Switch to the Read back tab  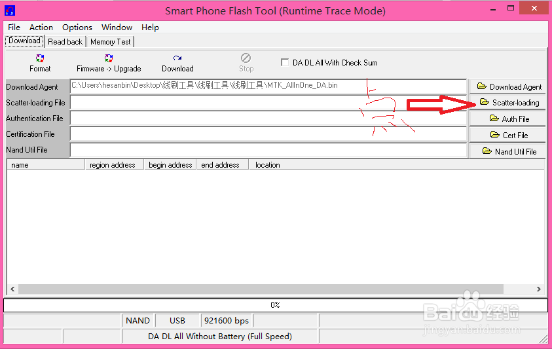[x=65, y=42]
